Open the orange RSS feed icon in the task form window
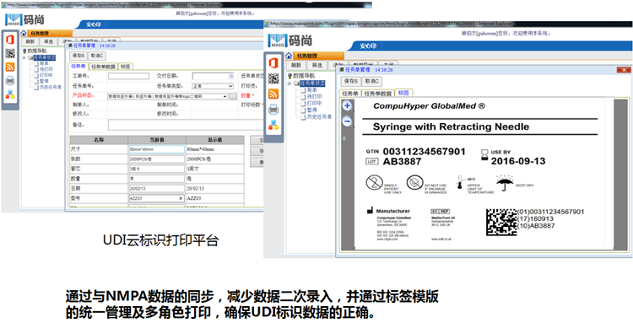Image resolution: width=633 pixels, height=323 pixels. click(9, 67)
